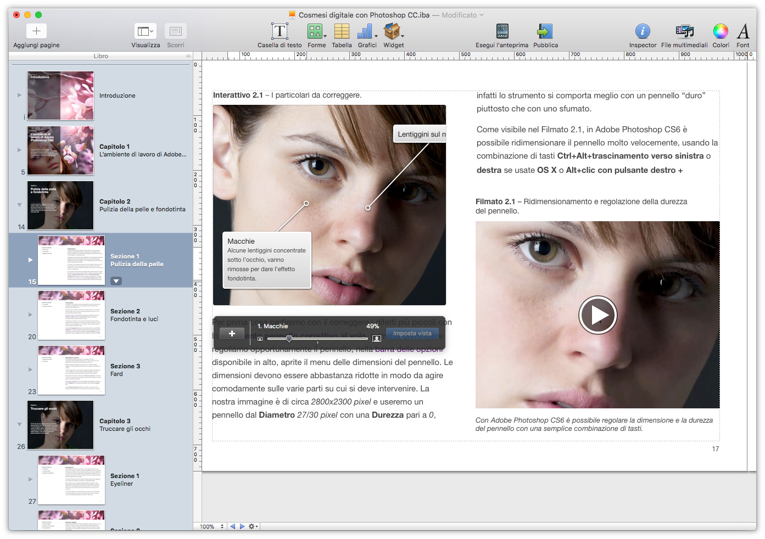
Task: Click the Scorri toolbar icon
Action: pos(176,31)
